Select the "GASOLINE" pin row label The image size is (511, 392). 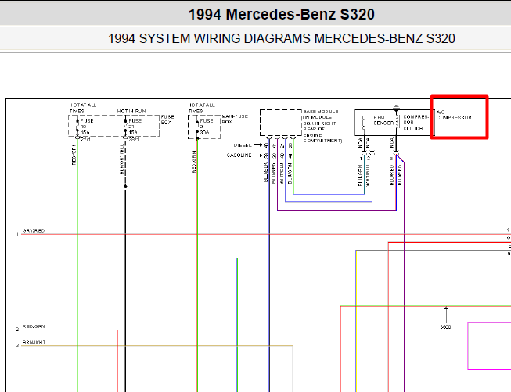pos(239,155)
